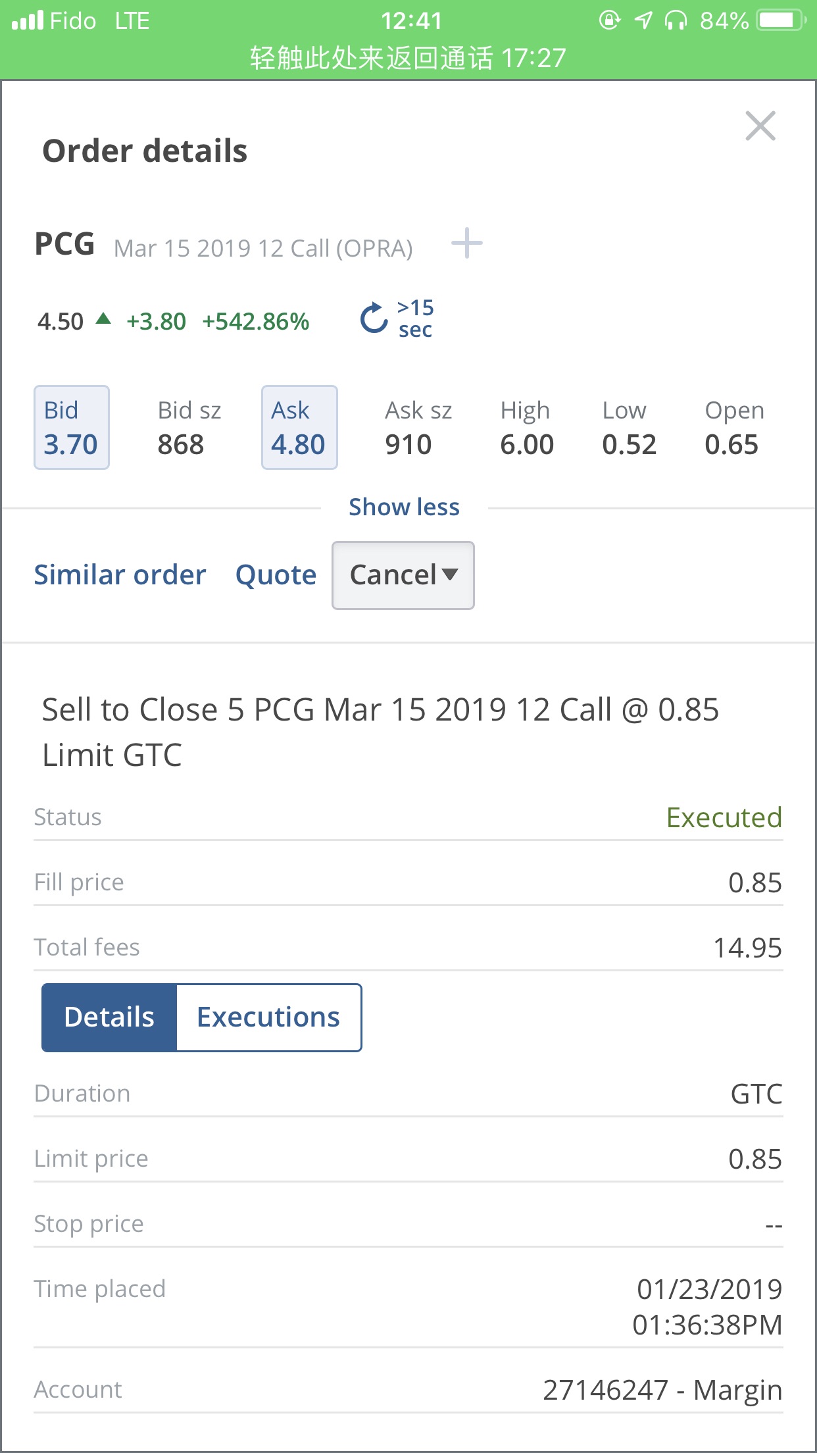Image resolution: width=817 pixels, height=1453 pixels.
Task: Open the Cancel dropdown menu
Action: click(403, 575)
